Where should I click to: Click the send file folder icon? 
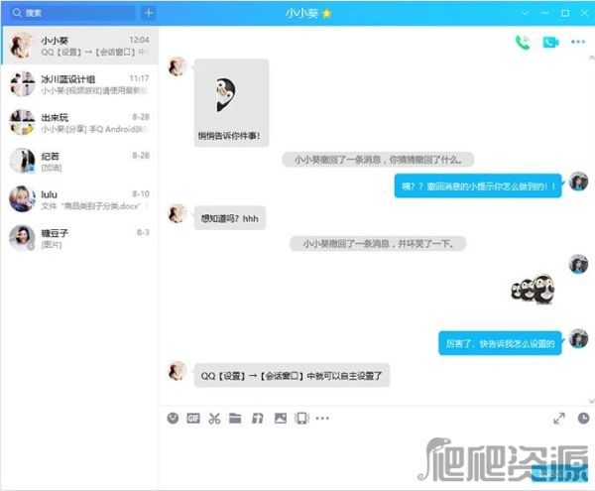coord(235,419)
